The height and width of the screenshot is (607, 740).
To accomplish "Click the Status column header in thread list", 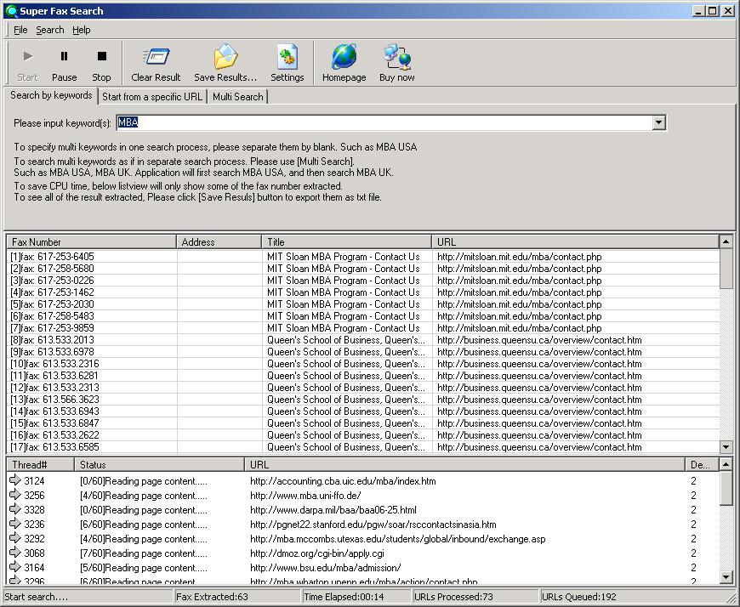I will pos(159,465).
